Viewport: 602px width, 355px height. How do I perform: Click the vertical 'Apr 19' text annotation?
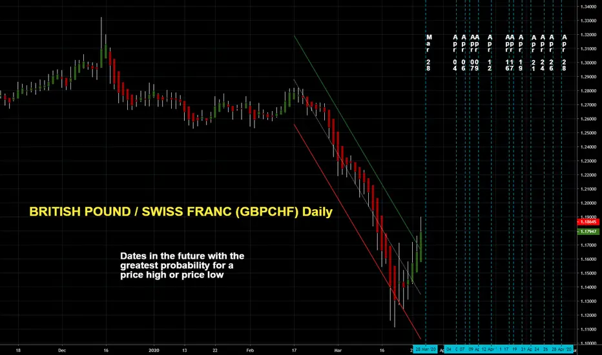[521, 52]
